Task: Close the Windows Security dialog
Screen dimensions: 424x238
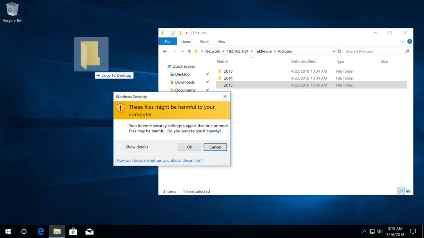Action: (225, 97)
